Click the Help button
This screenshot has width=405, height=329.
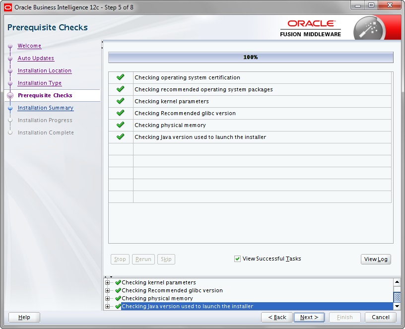pos(24,317)
